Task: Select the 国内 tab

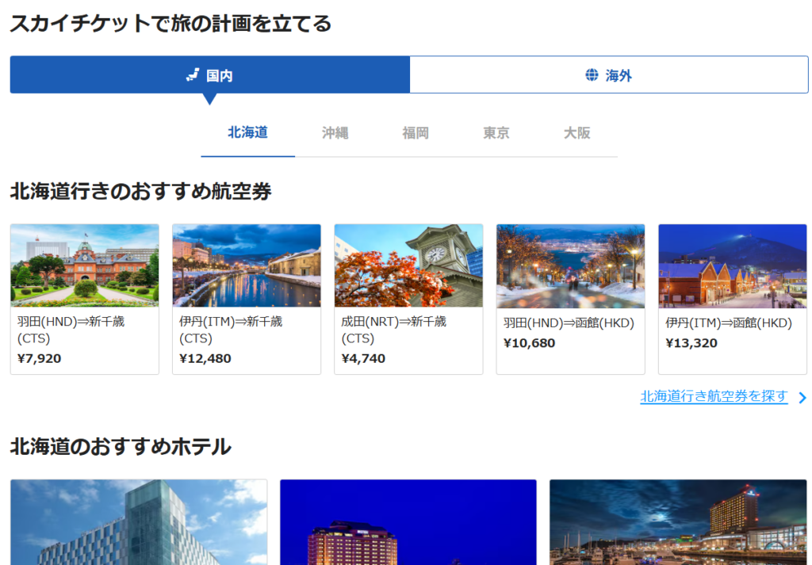Action: tap(210, 75)
